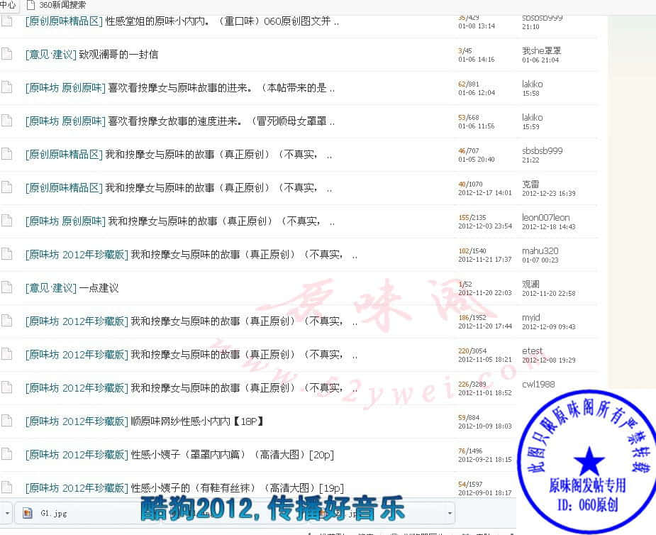
Task: Visit user mahu320's profile link
Action: coord(540,250)
